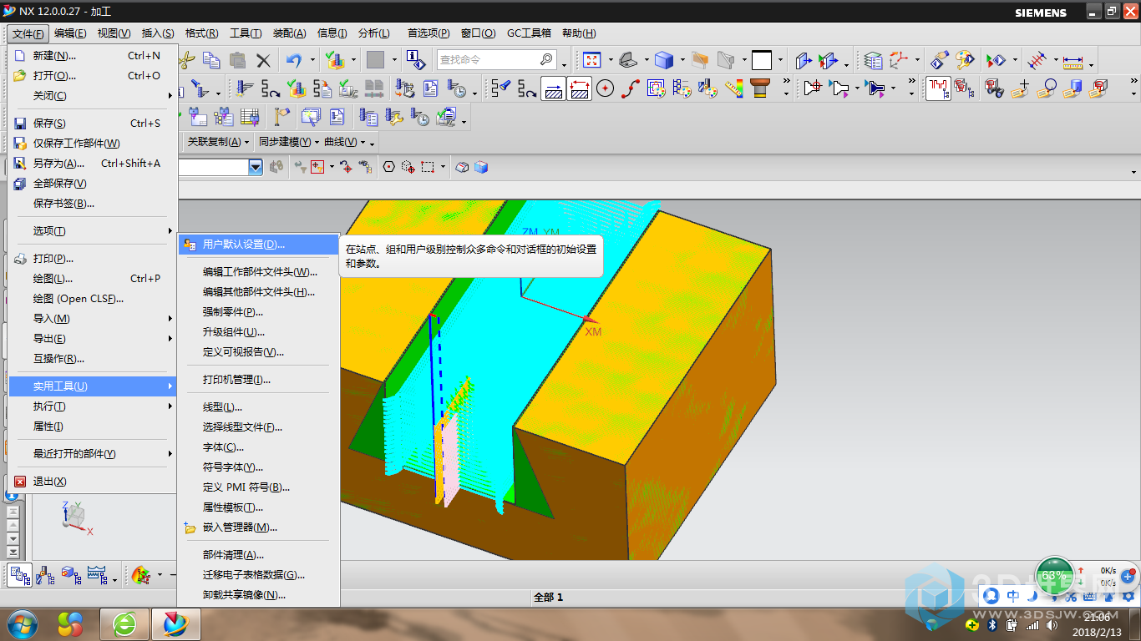Choose 打印机管理(I)... in utilities submenu
This screenshot has width=1141, height=641.
(259, 380)
